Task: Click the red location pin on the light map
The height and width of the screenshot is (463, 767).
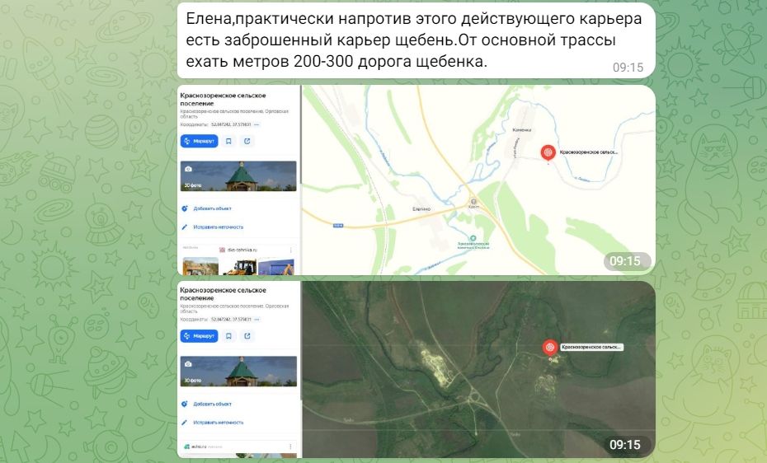Action: 548,152
